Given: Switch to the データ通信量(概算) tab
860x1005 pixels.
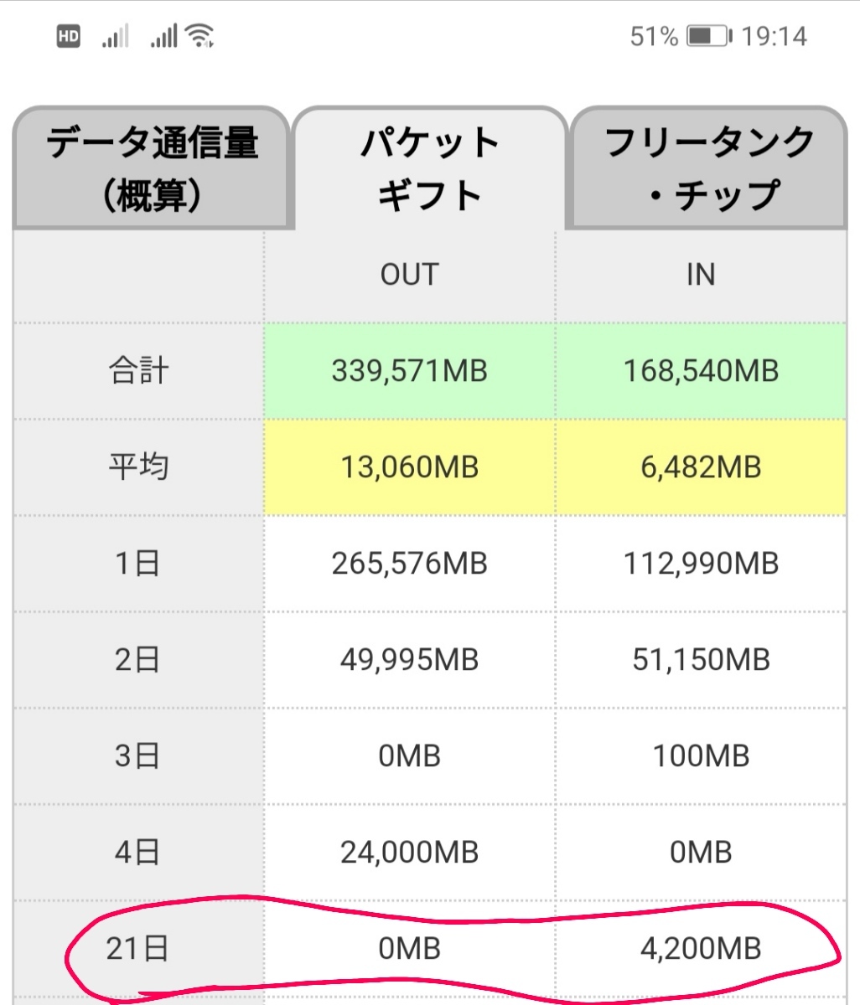Looking at the screenshot, I should (152, 168).
